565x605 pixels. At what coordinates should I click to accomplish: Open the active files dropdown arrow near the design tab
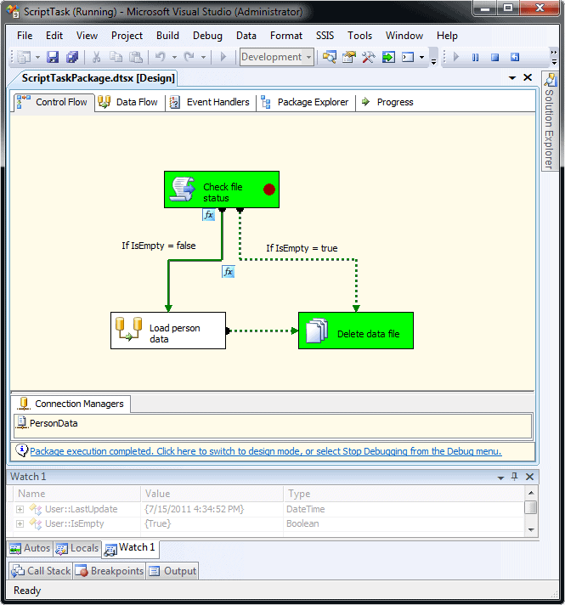(x=512, y=78)
